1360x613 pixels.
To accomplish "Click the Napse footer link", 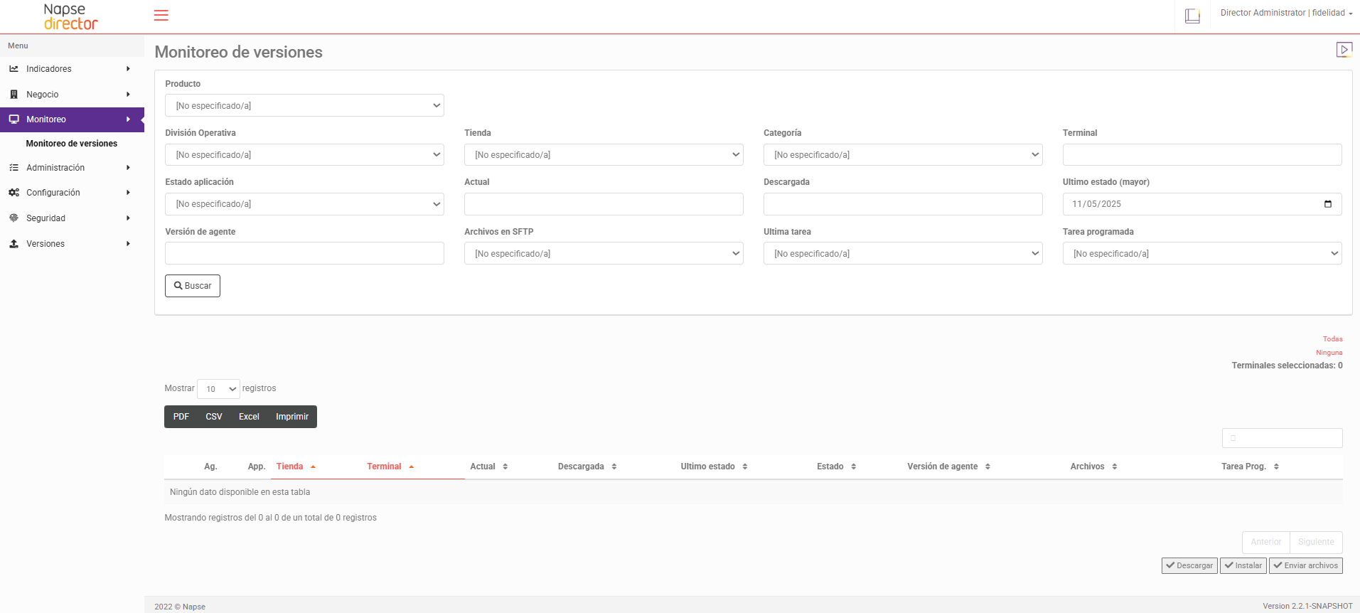I will (194, 607).
